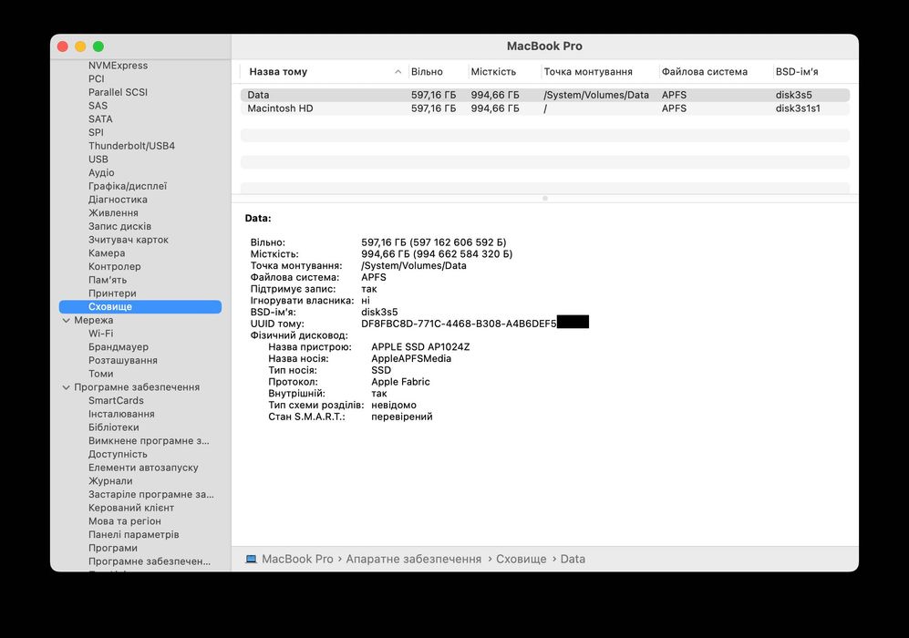Image resolution: width=909 pixels, height=638 pixels.
Task: Select the Data volume row
Action: click(x=545, y=95)
